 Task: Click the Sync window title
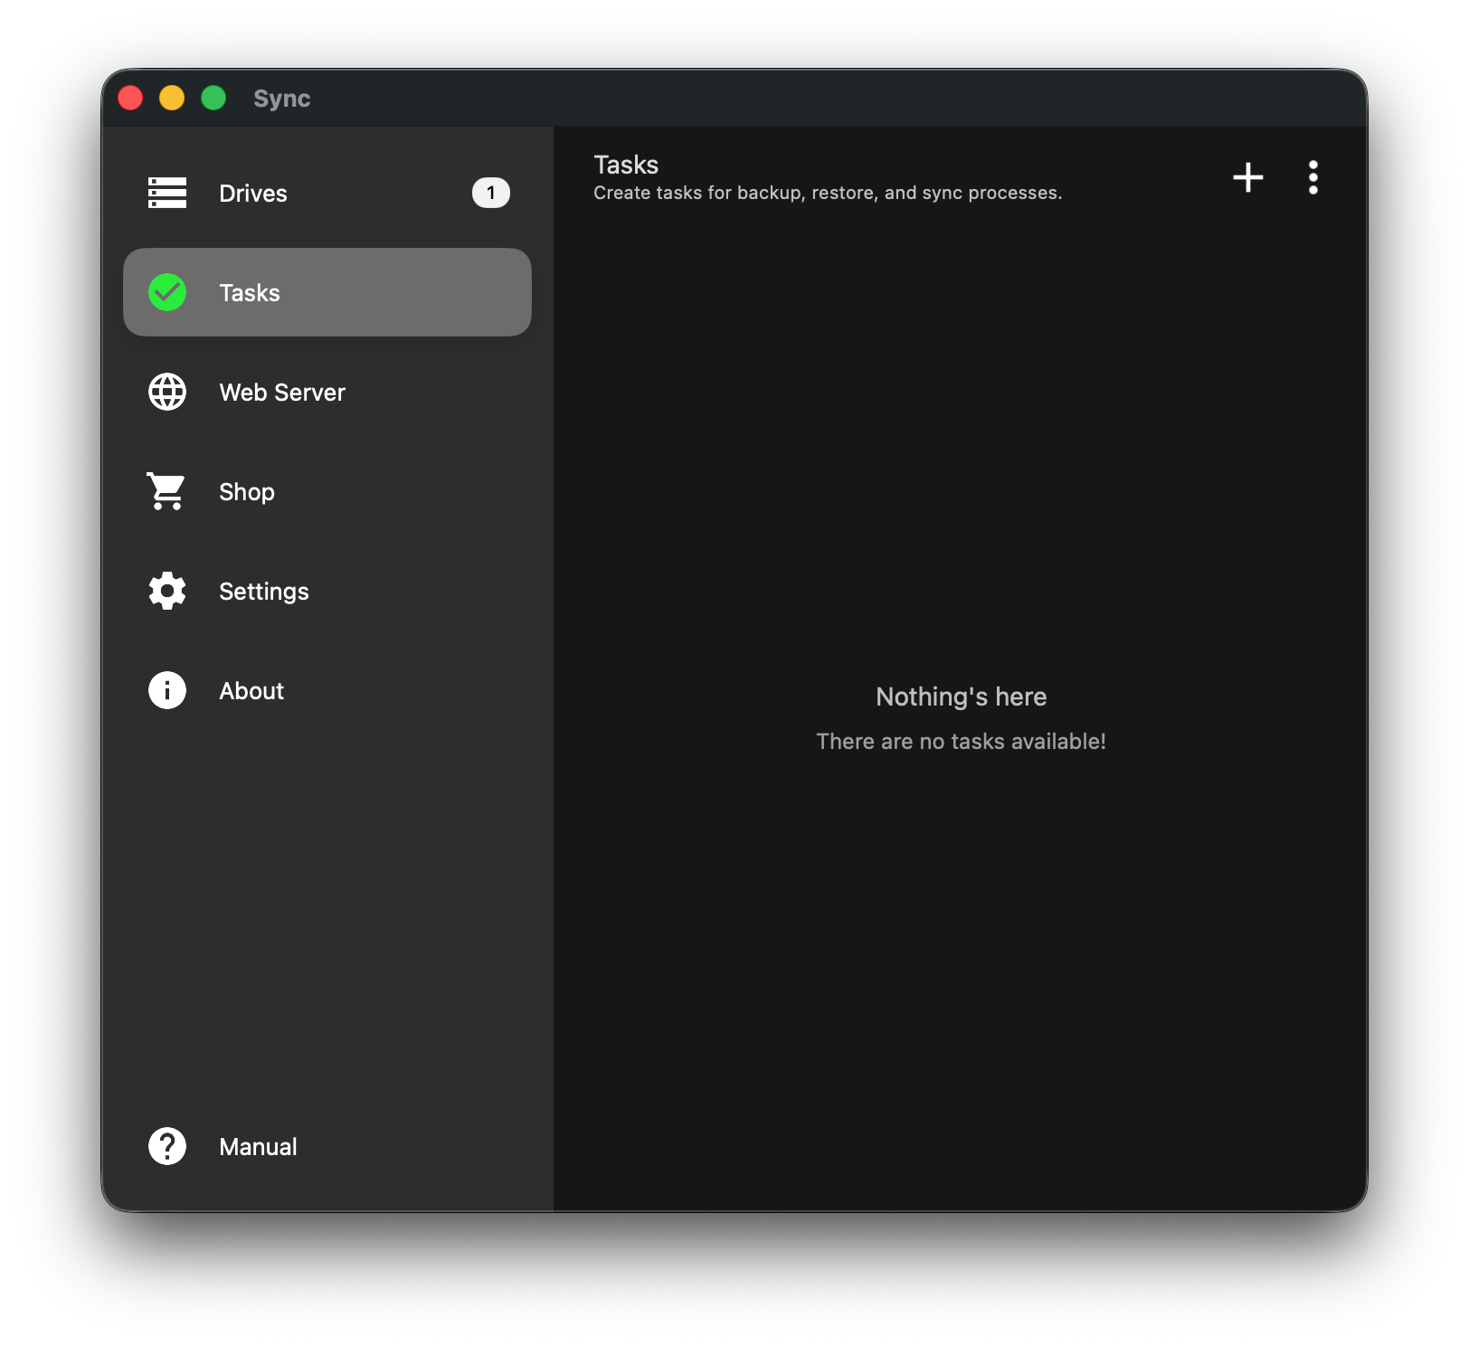coord(281,99)
